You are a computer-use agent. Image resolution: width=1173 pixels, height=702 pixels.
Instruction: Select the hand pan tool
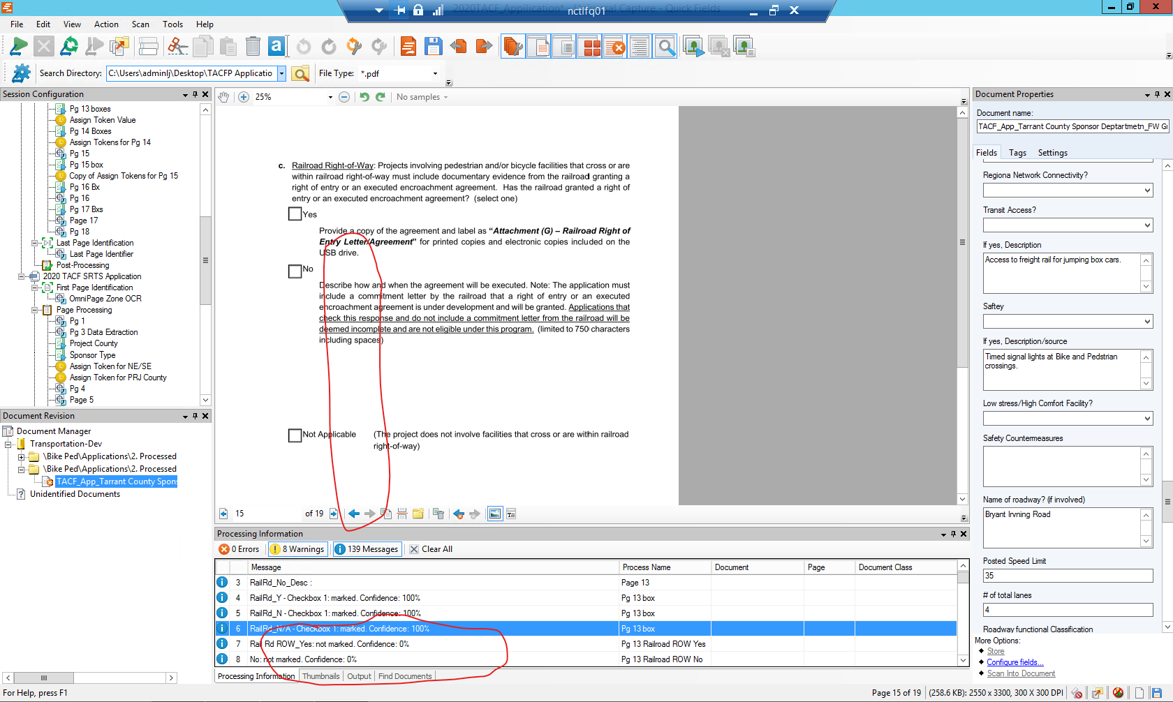tap(223, 97)
